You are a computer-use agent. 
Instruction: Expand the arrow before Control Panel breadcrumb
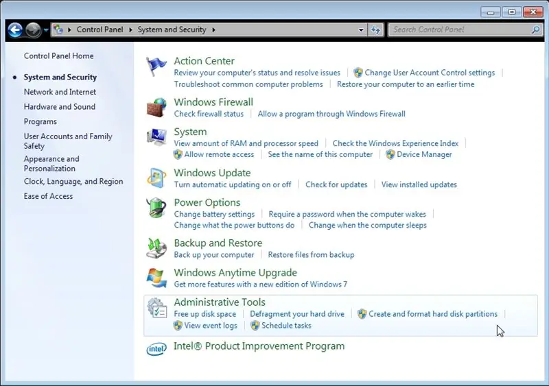(x=69, y=29)
